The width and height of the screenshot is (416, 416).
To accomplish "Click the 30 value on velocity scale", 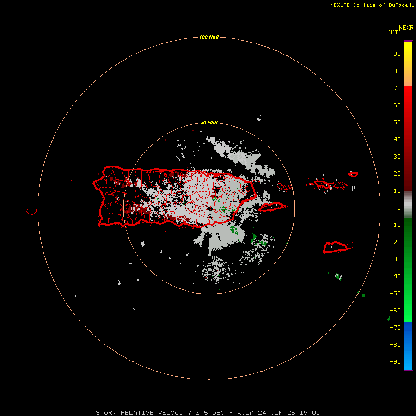I will tap(397, 157).
